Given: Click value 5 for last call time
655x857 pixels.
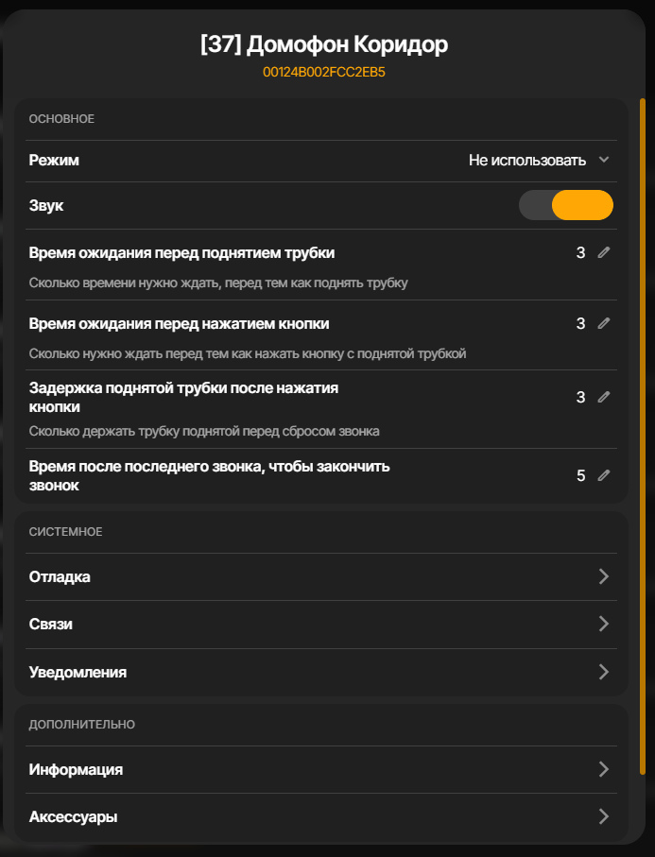Looking at the screenshot, I should [x=580, y=475].
